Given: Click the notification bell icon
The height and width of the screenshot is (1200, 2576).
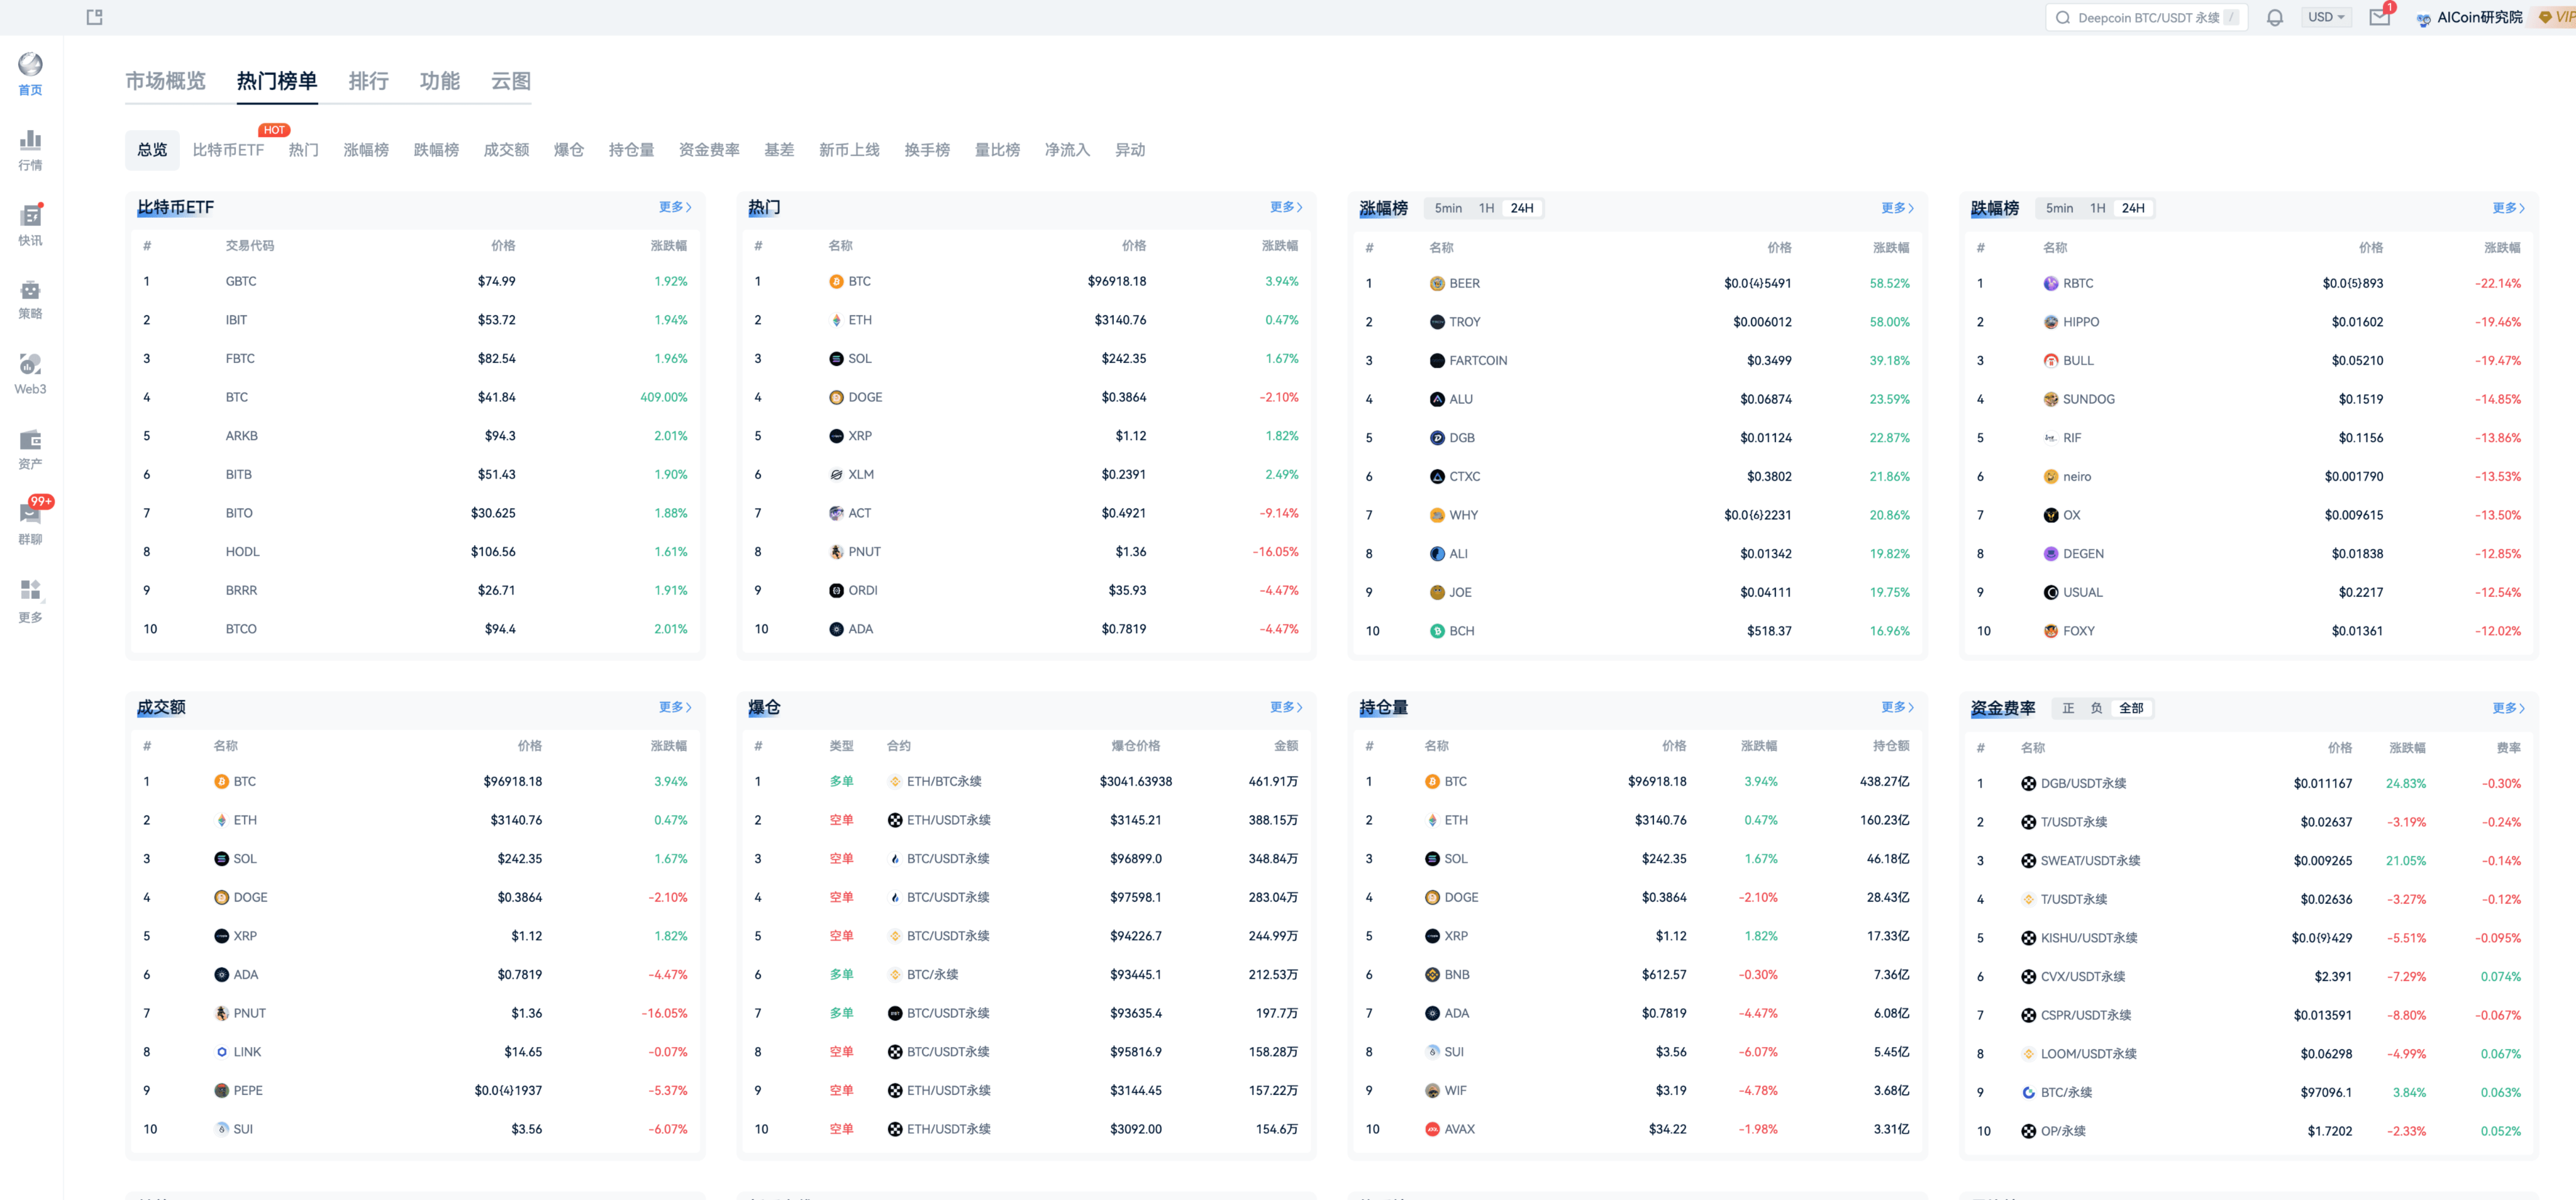Looking at the screenshot, I should pyautogui.click(x=2274, y=17).
